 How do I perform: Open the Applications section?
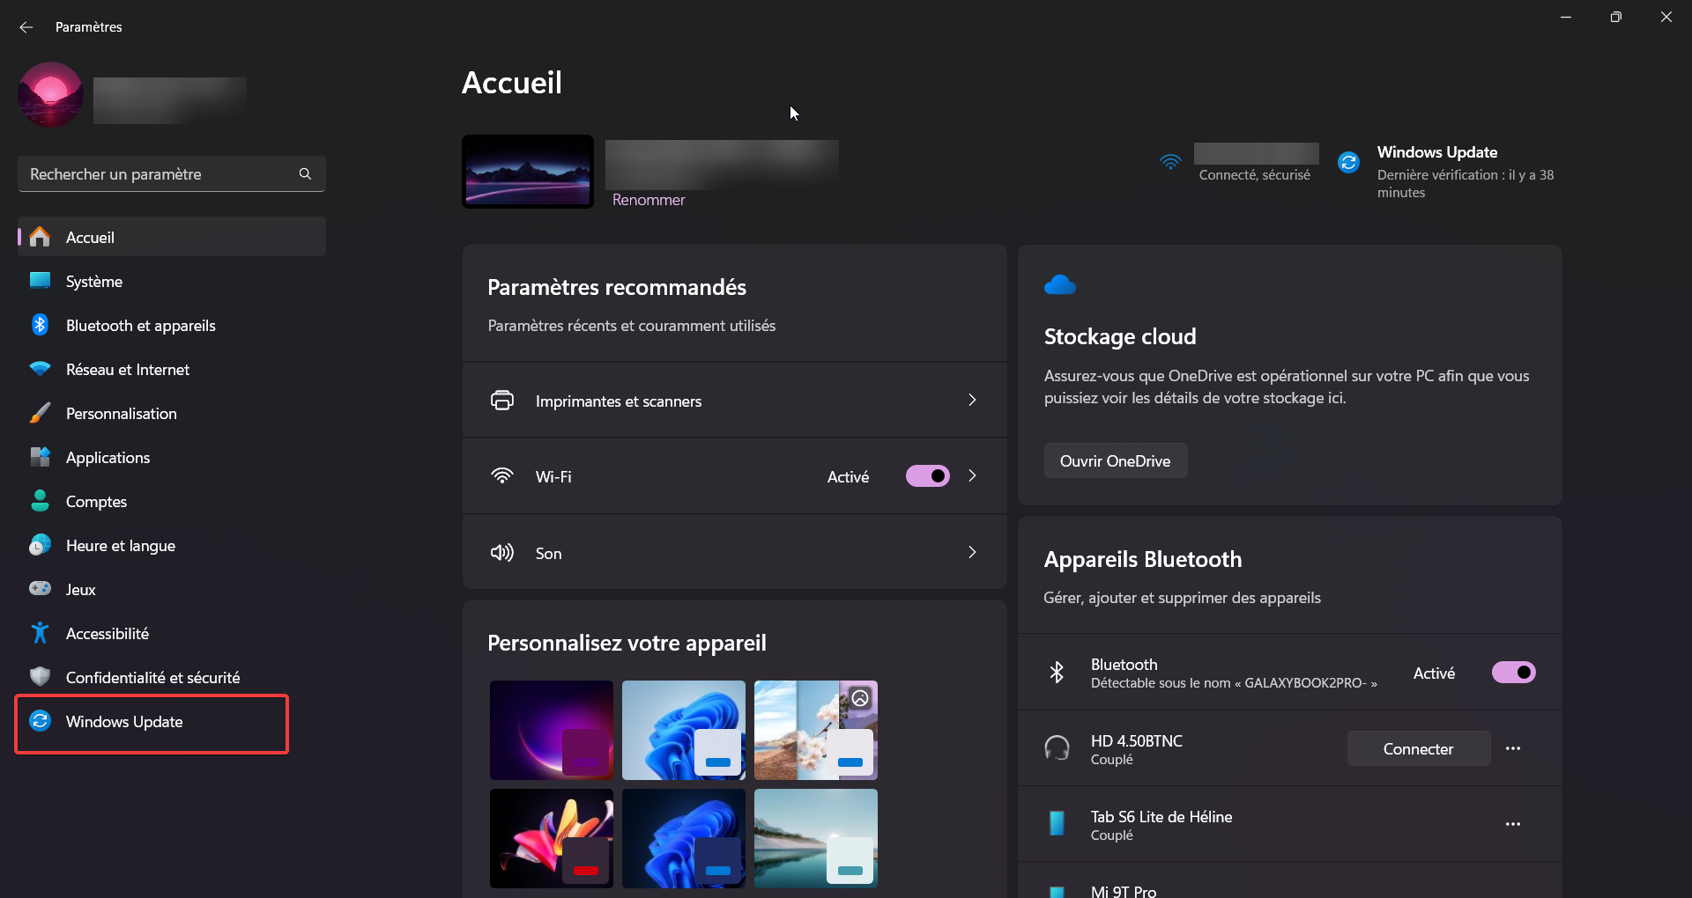pyautogui.click(x=172, y=457)
